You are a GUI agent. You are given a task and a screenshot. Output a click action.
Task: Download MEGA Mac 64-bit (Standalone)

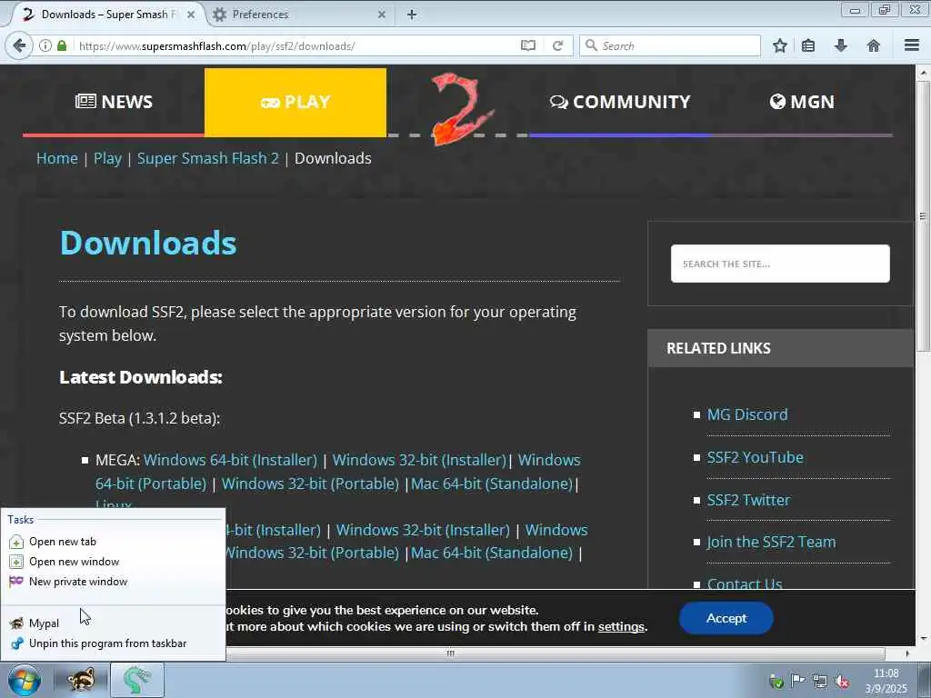tap(492, 484)
